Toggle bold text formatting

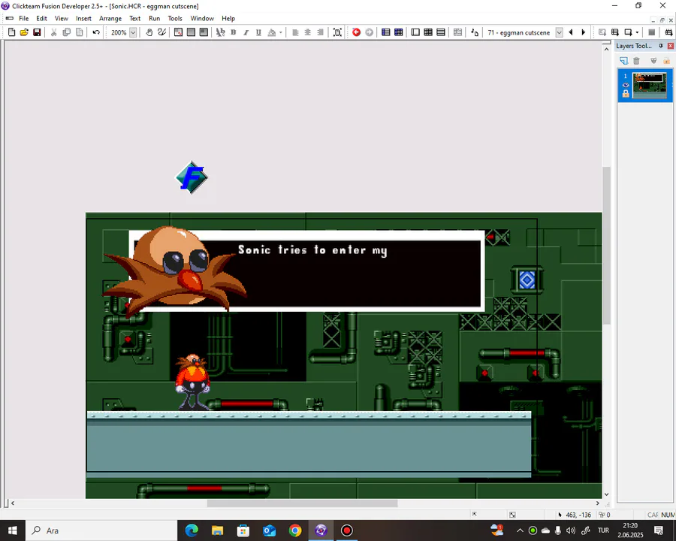click(x=234, y=32)
